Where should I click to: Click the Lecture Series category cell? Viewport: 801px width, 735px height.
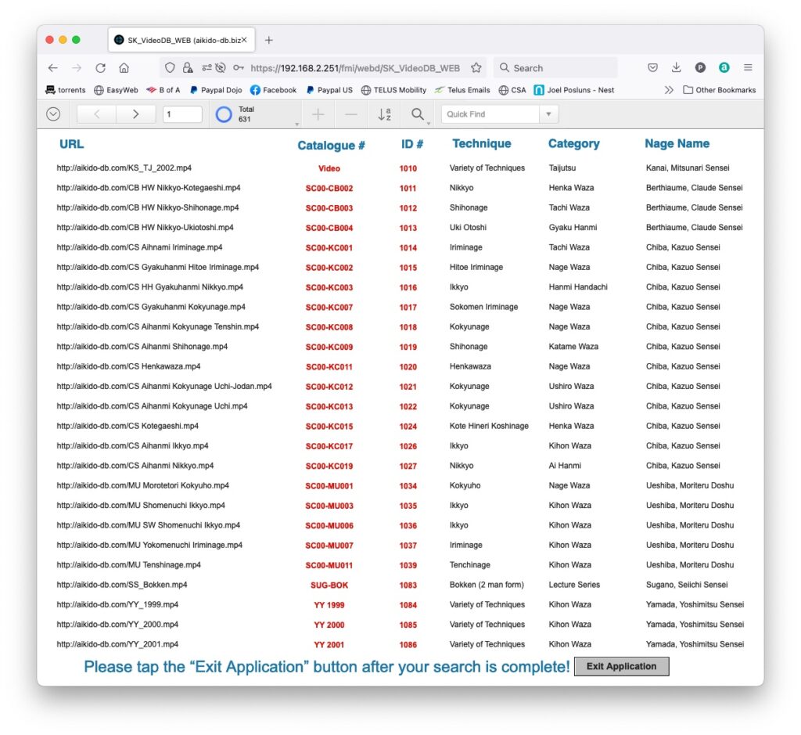pos(574,585)
